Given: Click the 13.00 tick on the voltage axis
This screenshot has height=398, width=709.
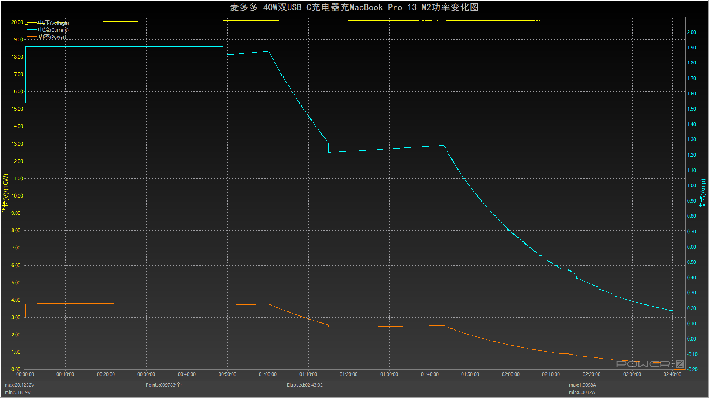Looking at the screenshot, I should pos(17,144).
